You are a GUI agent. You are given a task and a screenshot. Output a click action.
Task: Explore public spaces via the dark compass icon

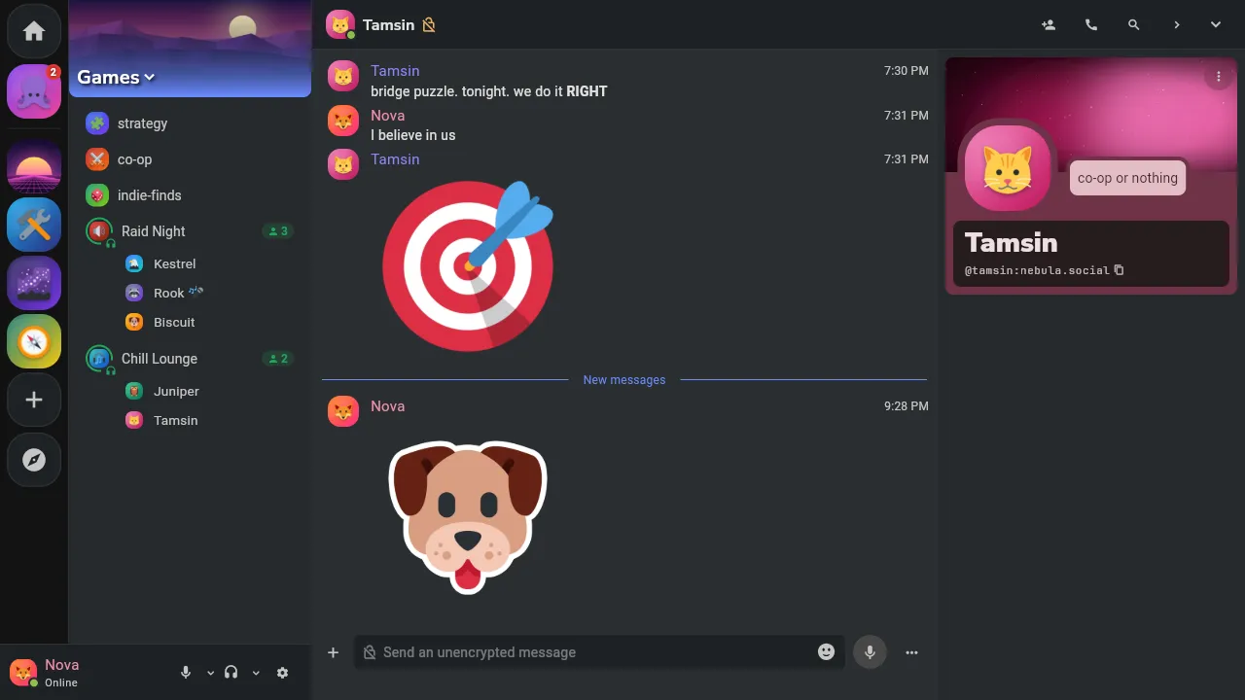click(34, 460)
